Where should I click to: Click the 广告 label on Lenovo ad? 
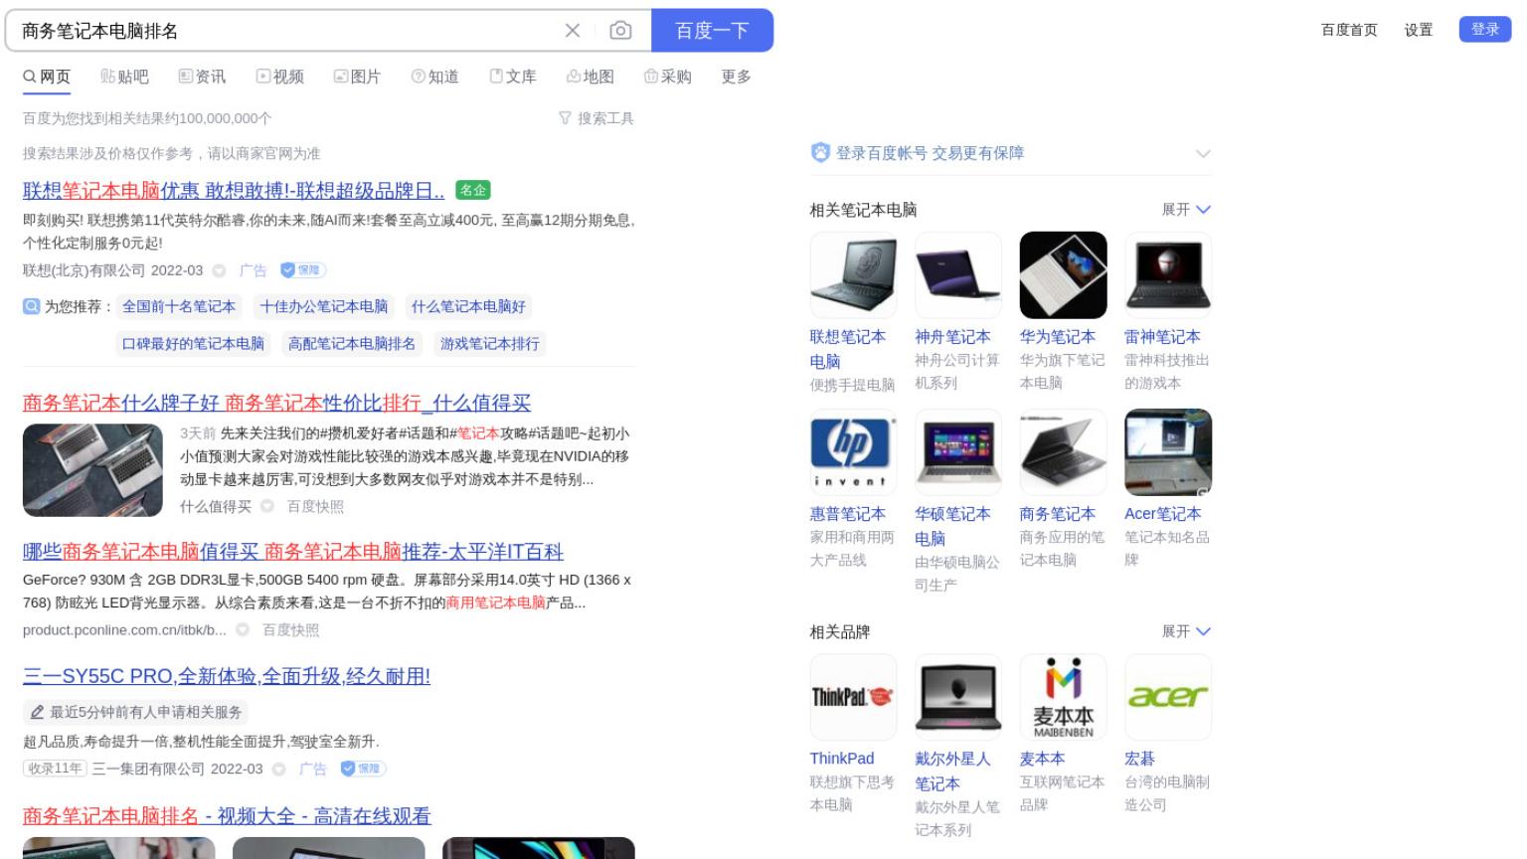(254, 270)
